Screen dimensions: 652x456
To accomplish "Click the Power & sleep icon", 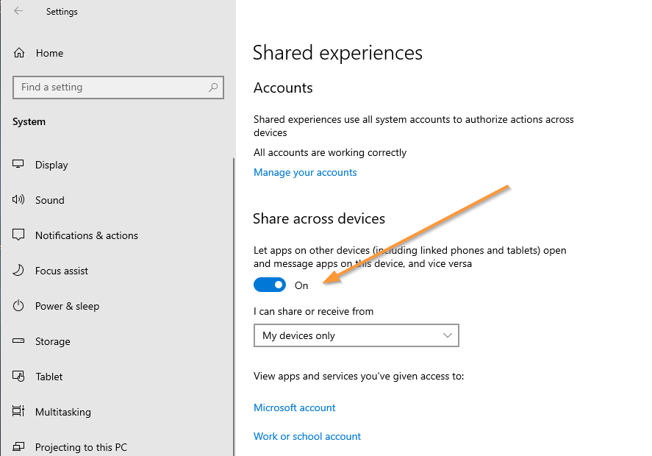I will [19, 306].
